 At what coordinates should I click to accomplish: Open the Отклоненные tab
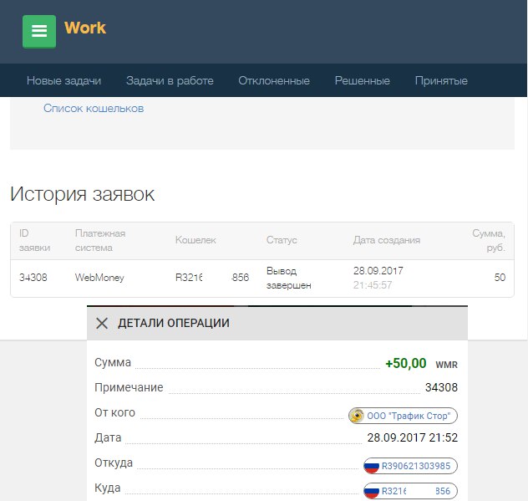(x=274, y=81)
